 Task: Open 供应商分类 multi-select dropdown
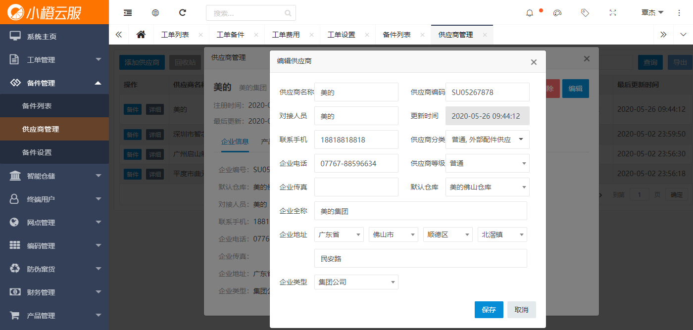coord(488,140)
